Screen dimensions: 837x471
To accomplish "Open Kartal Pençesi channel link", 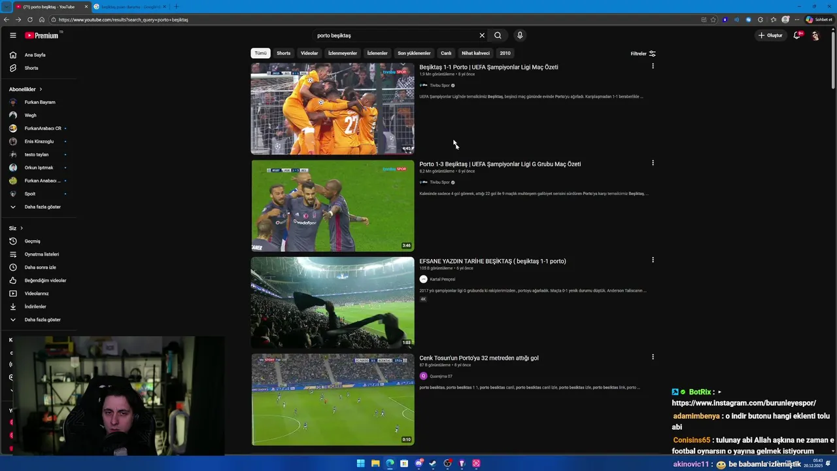I will point(442,279).
